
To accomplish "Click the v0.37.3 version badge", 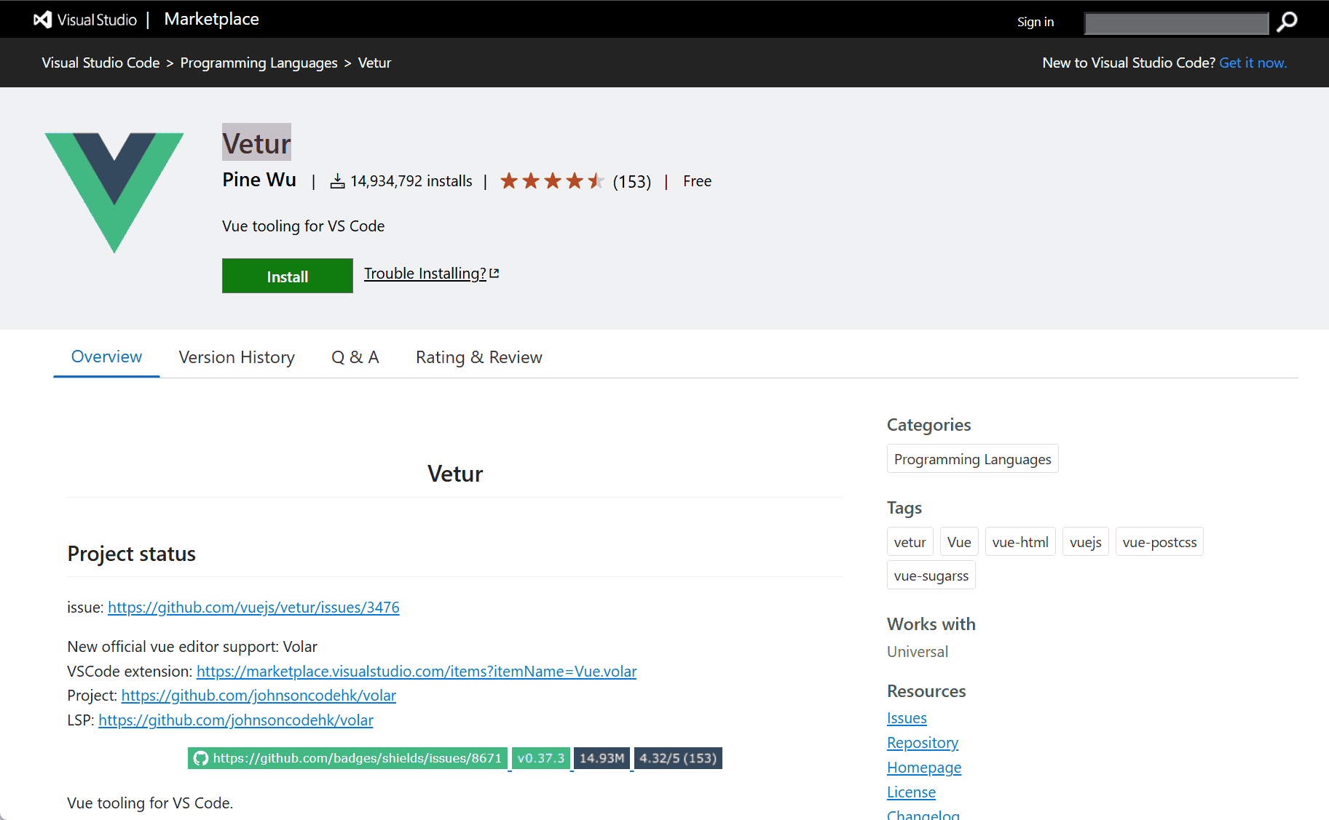I will point(540,758).
